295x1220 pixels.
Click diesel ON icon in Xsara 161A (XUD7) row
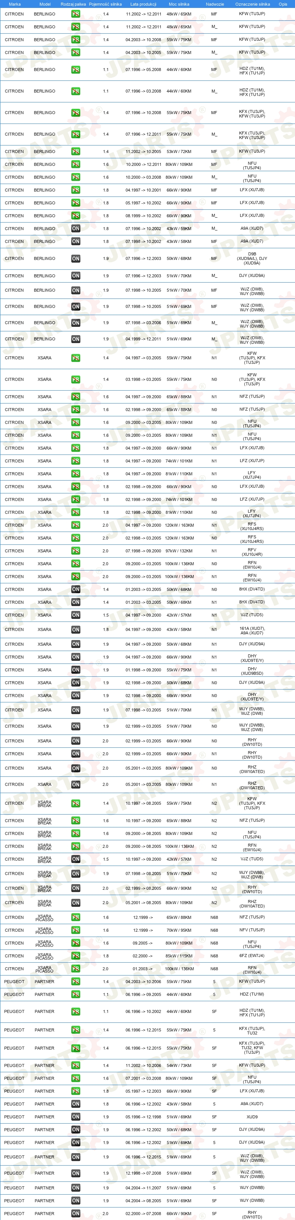click(76, 629)
